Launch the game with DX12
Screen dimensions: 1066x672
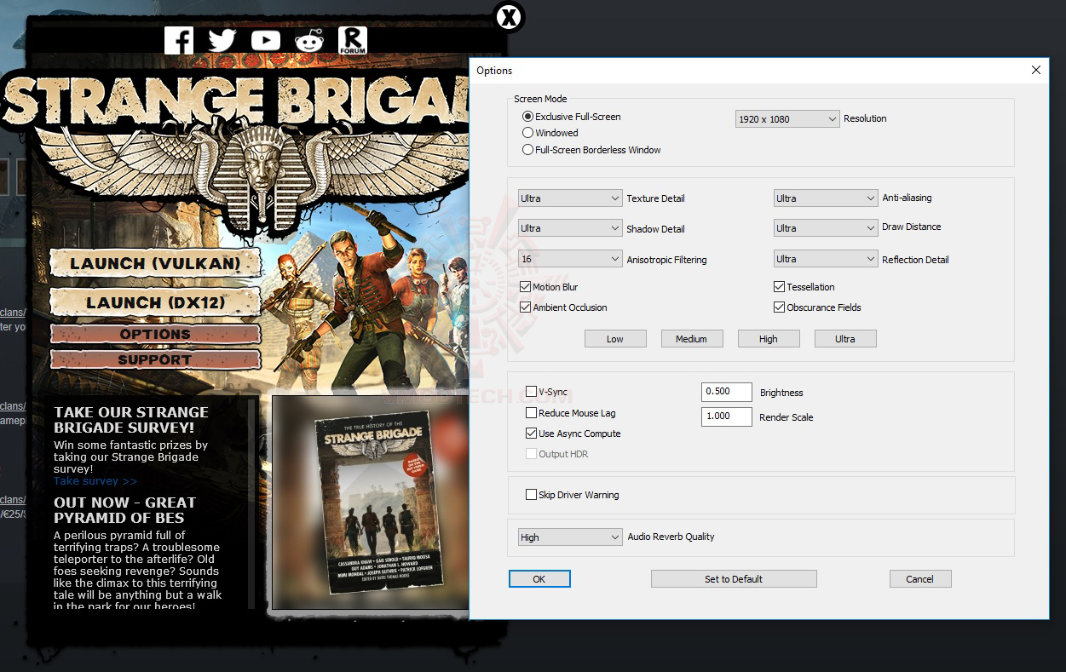155,302
